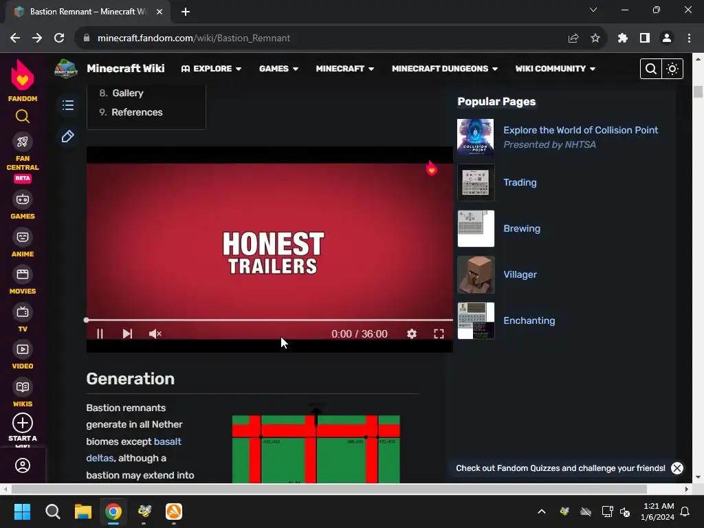This screenshot has width=704, height=528.
Task: Click the edit page pencil icon
Action: point(68,137)
